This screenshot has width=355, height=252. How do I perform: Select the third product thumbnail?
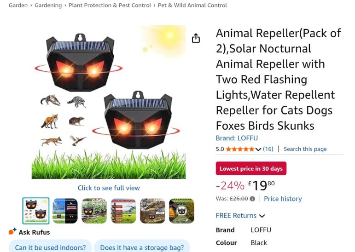point(94,211)
